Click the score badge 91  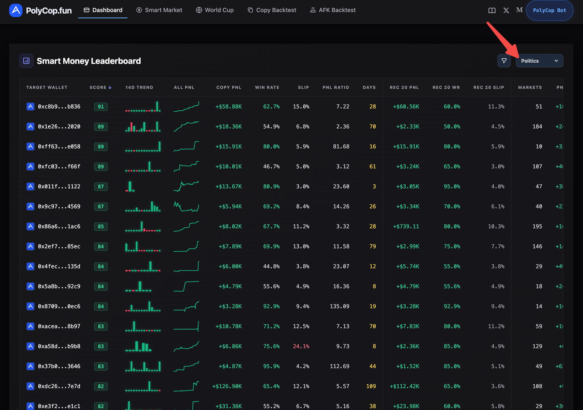tap(101, 106)
